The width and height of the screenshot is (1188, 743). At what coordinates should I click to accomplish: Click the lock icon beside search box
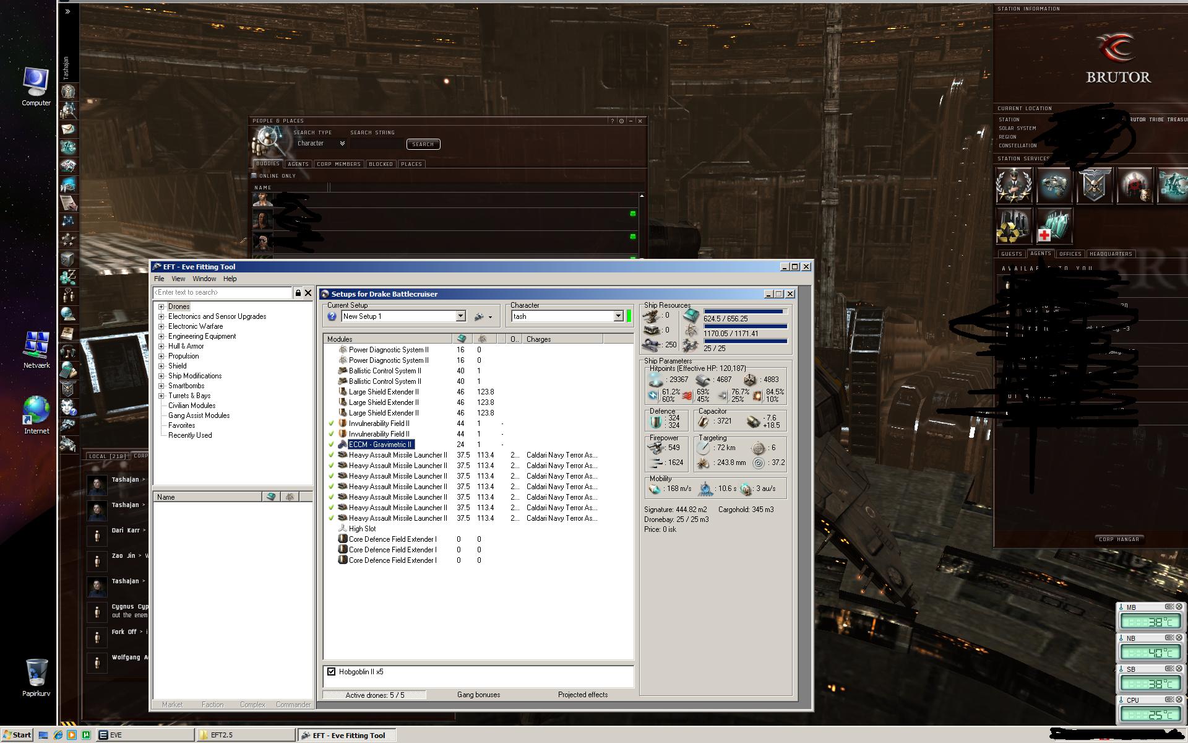click(298, 293)
